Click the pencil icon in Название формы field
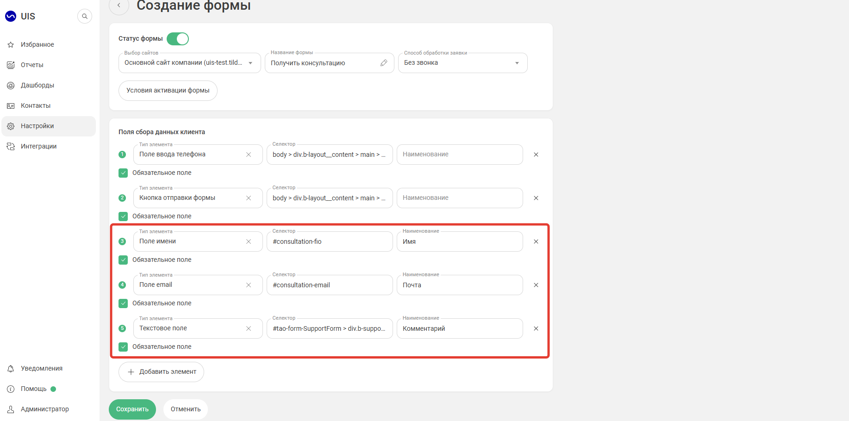849x421 pixels. 384,63
